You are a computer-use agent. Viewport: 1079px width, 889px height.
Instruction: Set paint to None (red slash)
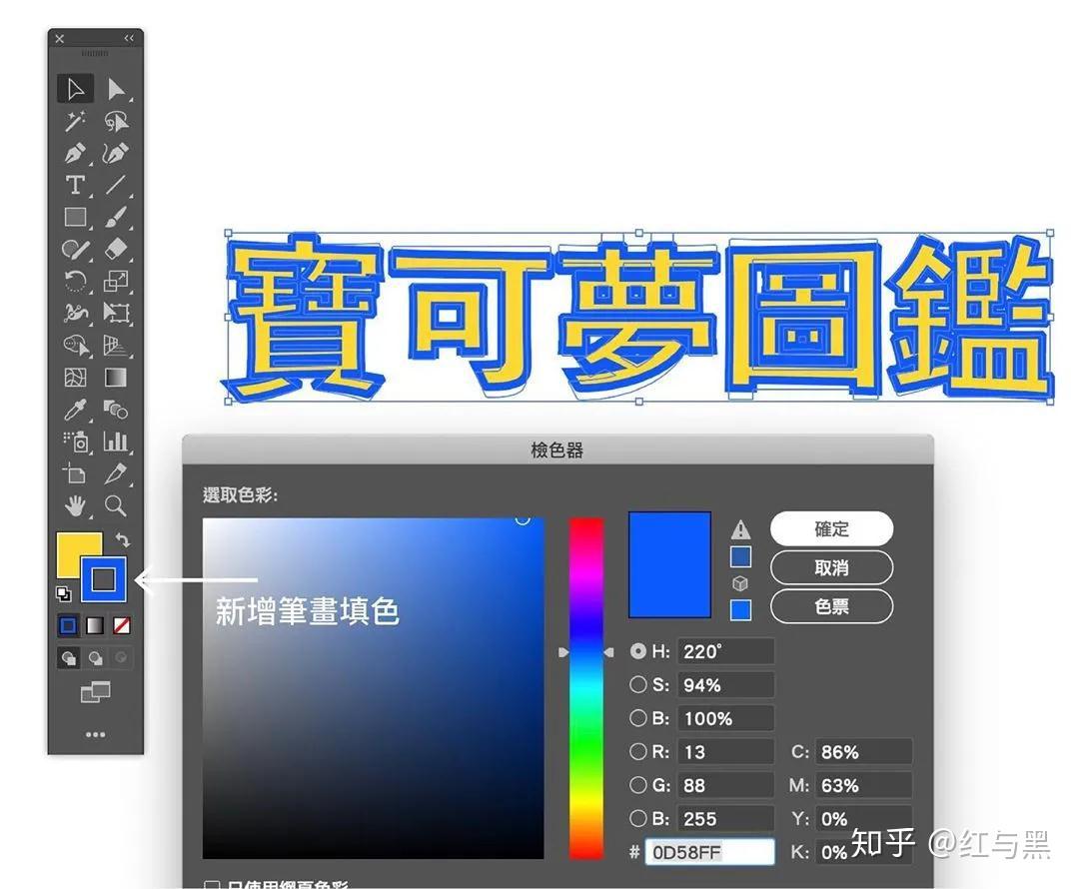[x=121, y=625]
